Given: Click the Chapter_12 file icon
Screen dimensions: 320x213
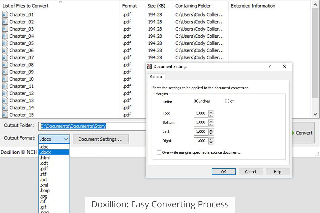Looking at the screenshot, I should (x=5, y=93).
